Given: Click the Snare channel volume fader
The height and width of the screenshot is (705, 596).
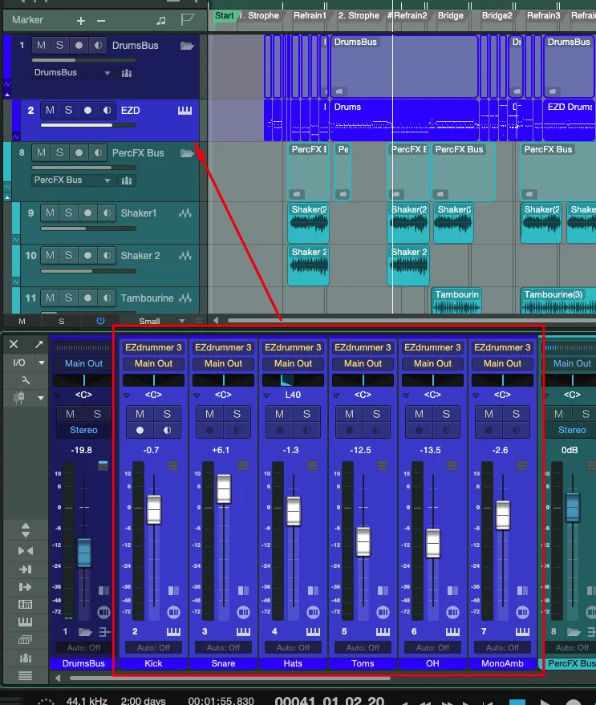Looking at the screenshot, I should [224, 488].
